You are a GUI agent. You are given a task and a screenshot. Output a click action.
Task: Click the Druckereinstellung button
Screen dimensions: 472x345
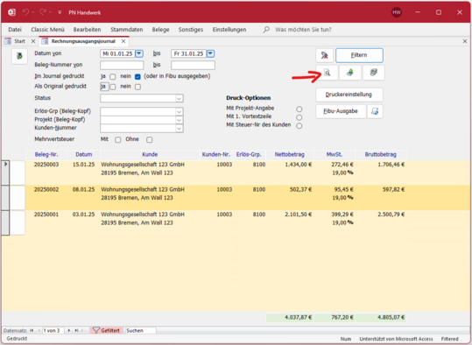pos(349,95)
